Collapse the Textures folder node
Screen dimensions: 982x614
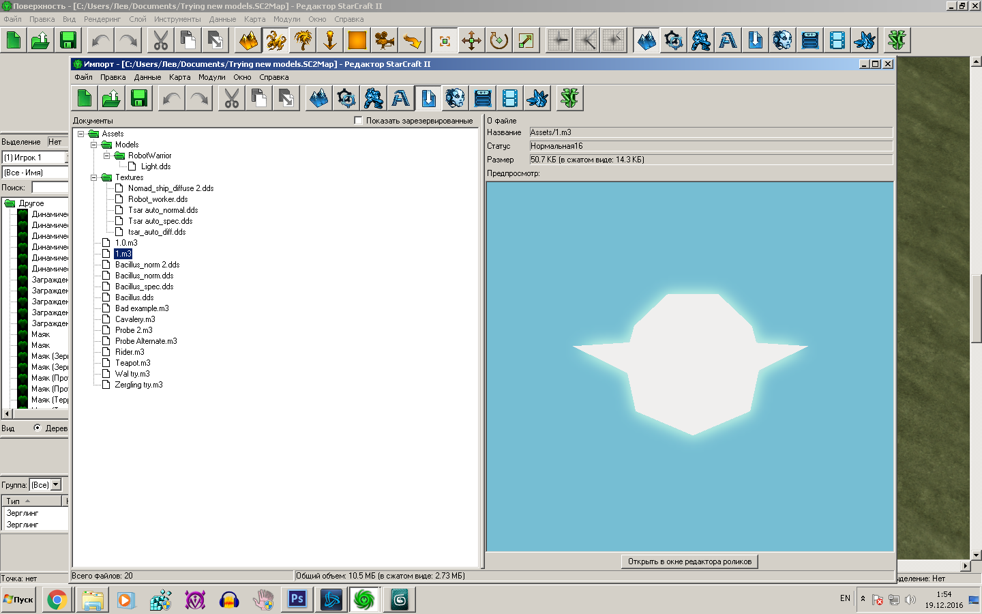(x=93, y=177)
